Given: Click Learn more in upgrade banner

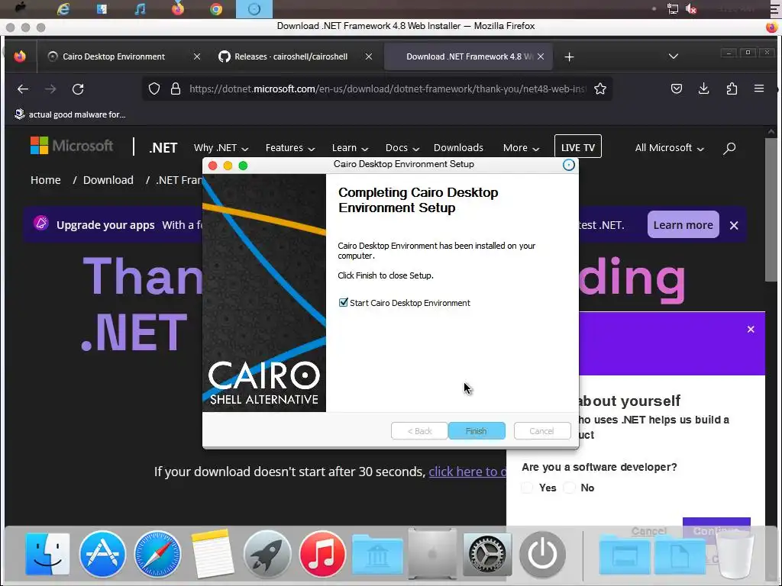Looking at the screenshot, I should coord(683,225).
